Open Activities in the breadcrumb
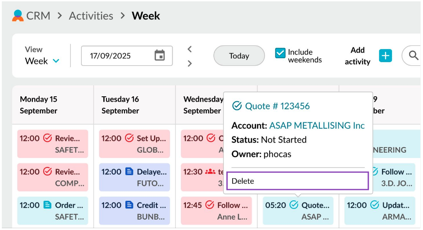The image size is (423, 230). point(91,16)
